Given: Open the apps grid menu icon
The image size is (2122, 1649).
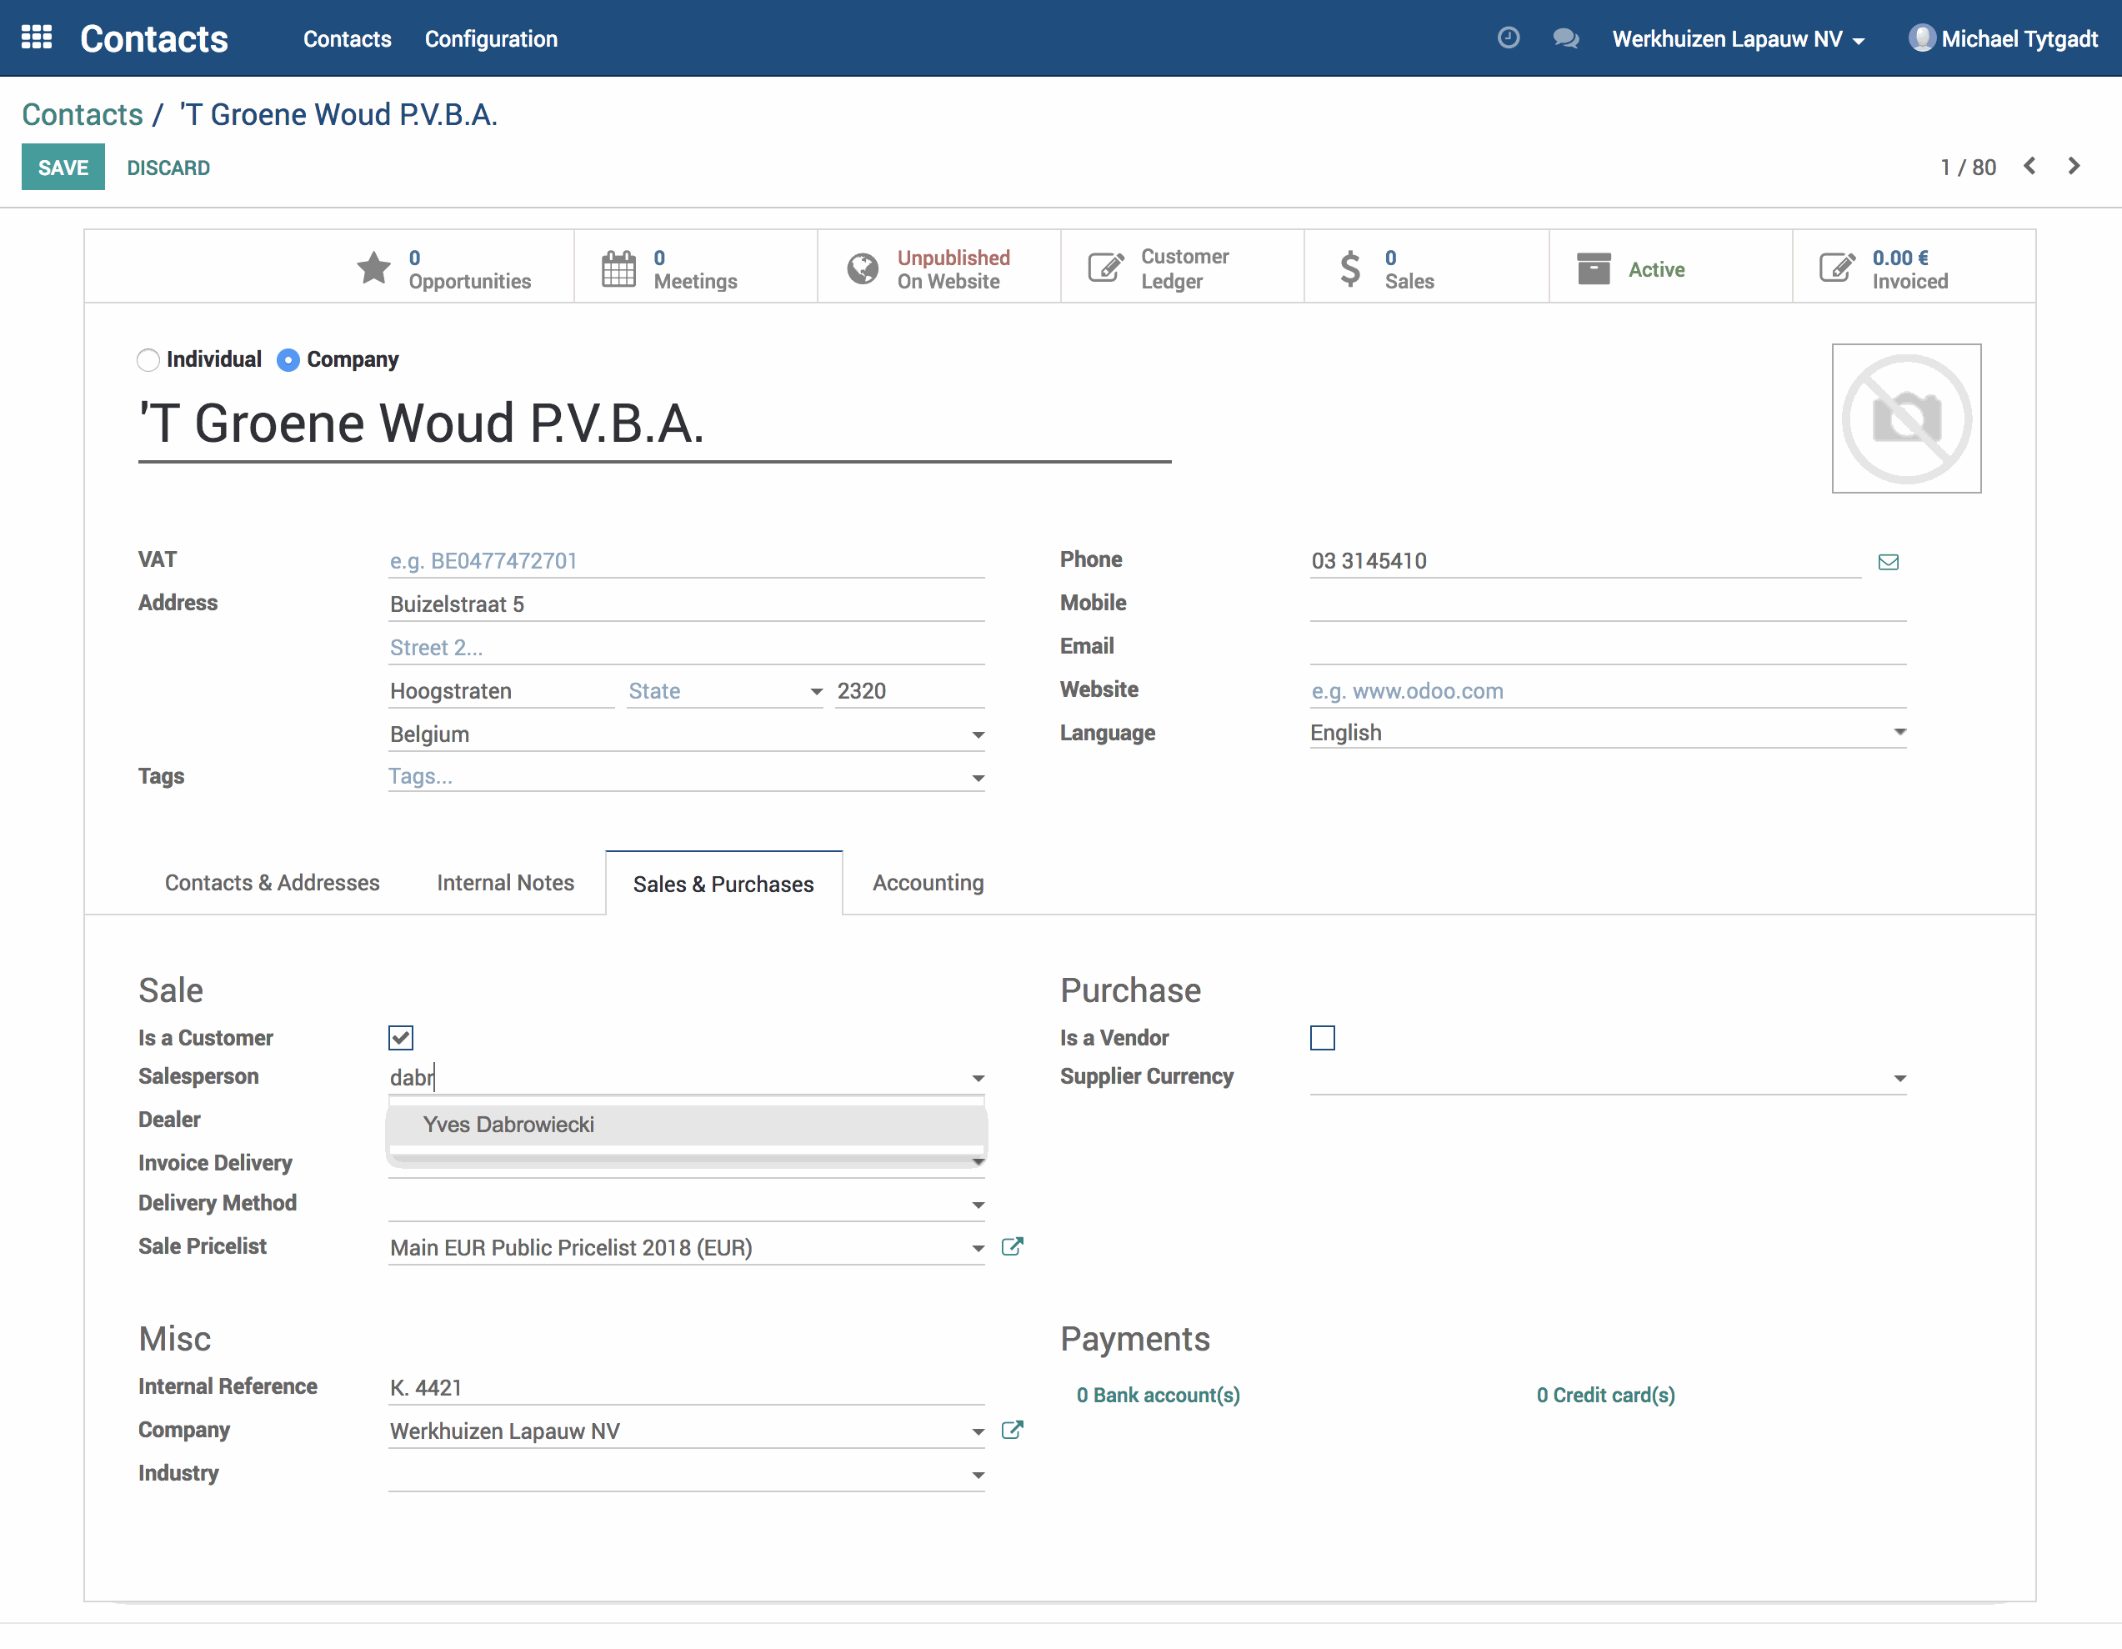Looking at the screenshot, I should point(36,37).
